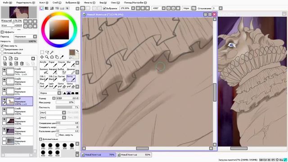Select the move tool
The width and height of the screenshot is (288, 162).
click(42, 57)
